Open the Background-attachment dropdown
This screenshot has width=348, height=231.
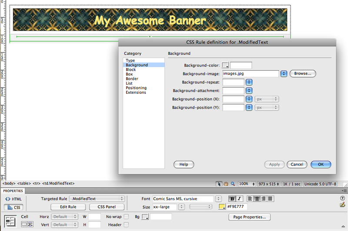249,90
